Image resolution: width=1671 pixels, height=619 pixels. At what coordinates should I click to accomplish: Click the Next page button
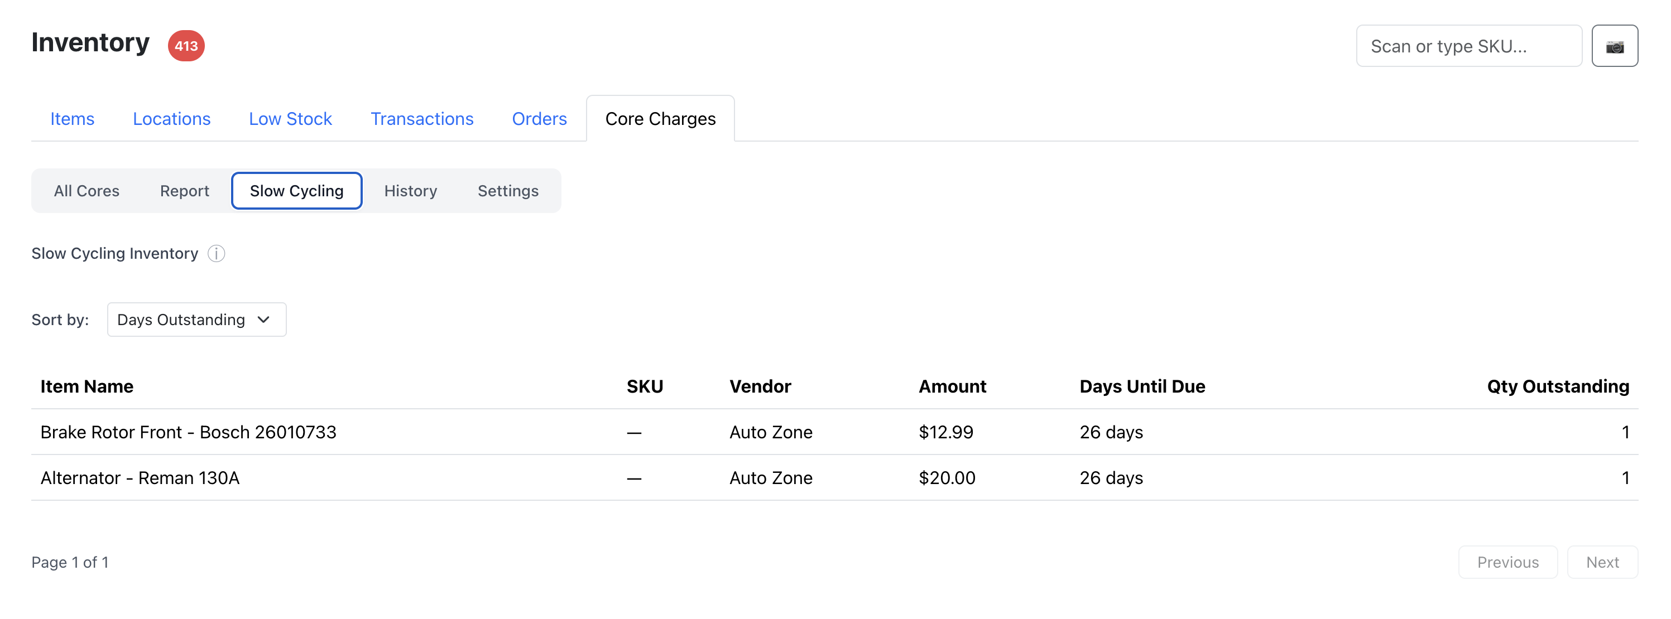(1602, 562)
